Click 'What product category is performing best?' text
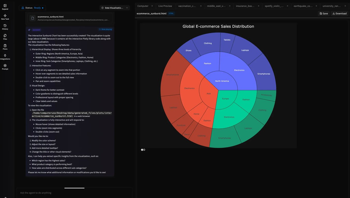This screenshot has height=198, width=350. (52, 164)
